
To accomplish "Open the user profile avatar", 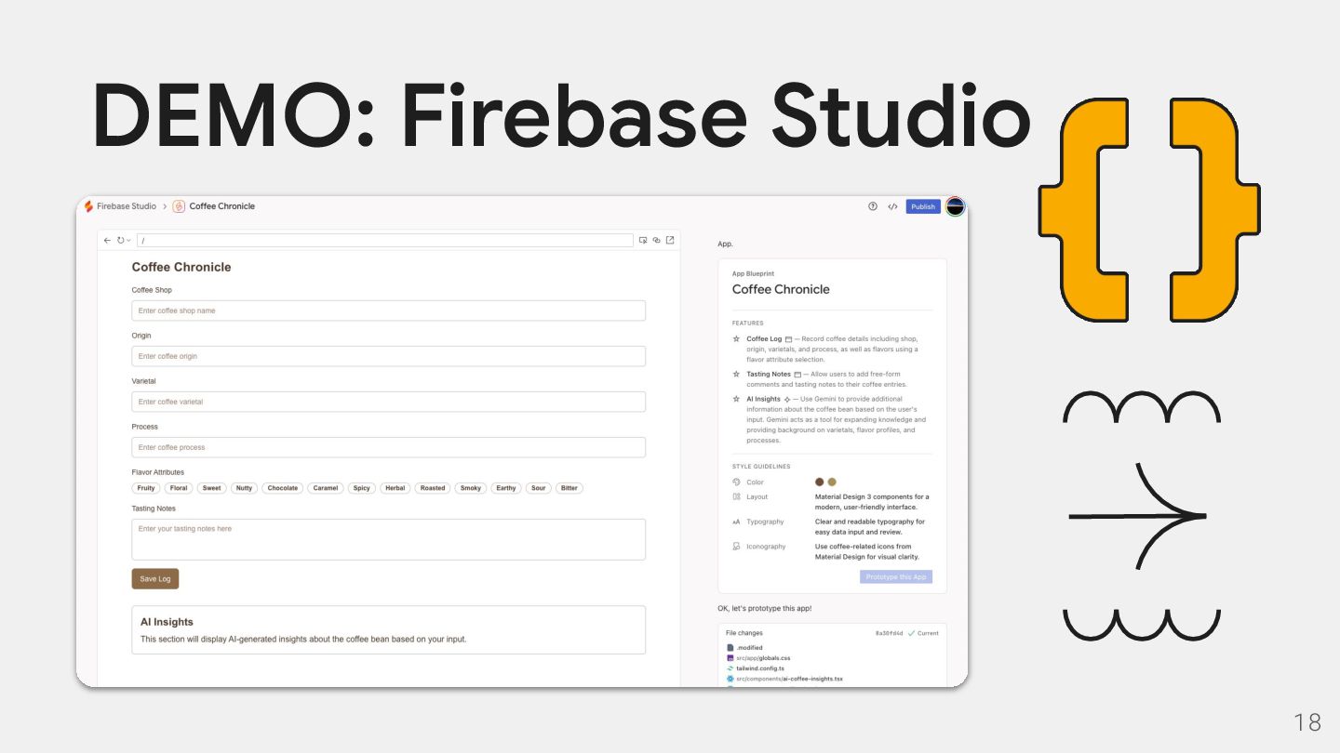I will coord(955,206).
